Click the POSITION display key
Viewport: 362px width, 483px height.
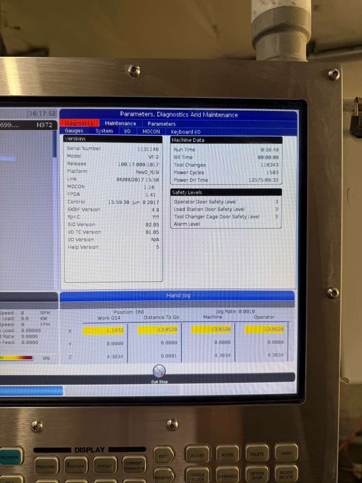(76, 466)
